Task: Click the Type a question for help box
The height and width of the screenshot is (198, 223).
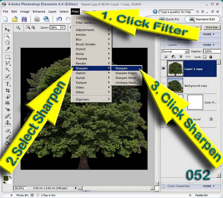Action: (x=176, y=12)
